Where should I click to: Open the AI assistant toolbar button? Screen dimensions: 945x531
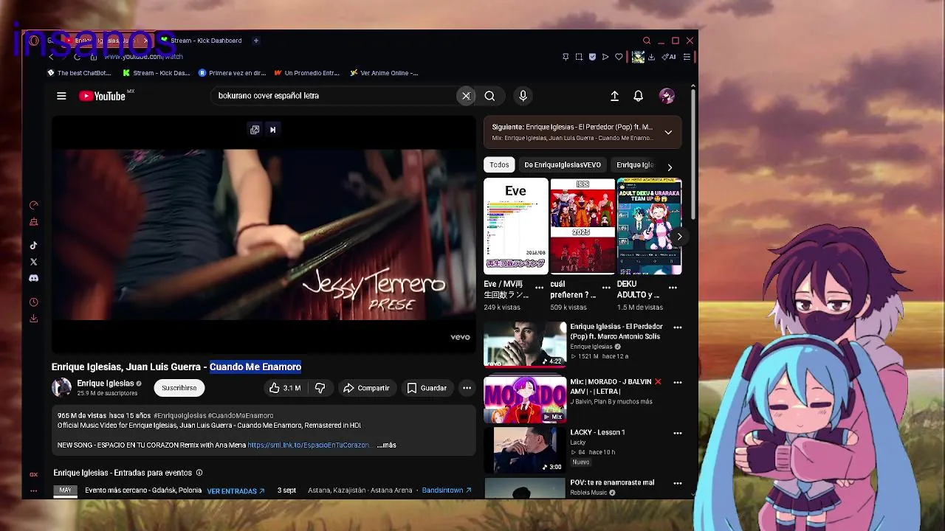pyautogui.click(x=669, y=57)
